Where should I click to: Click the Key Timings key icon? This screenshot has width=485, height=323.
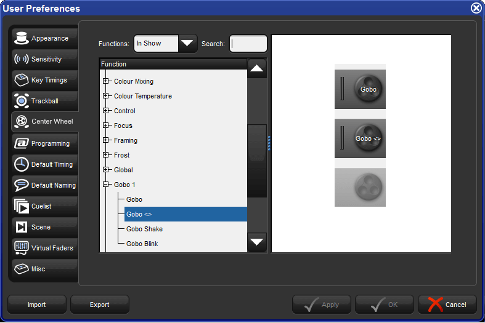pos(21,80)
